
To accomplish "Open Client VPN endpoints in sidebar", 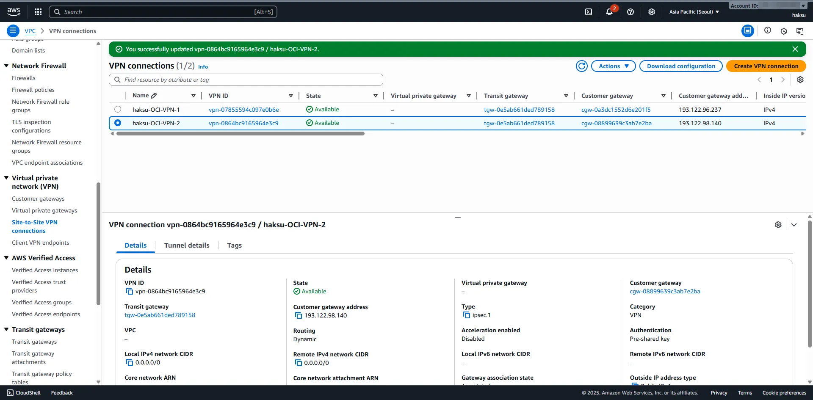I will tap(40, 243).
